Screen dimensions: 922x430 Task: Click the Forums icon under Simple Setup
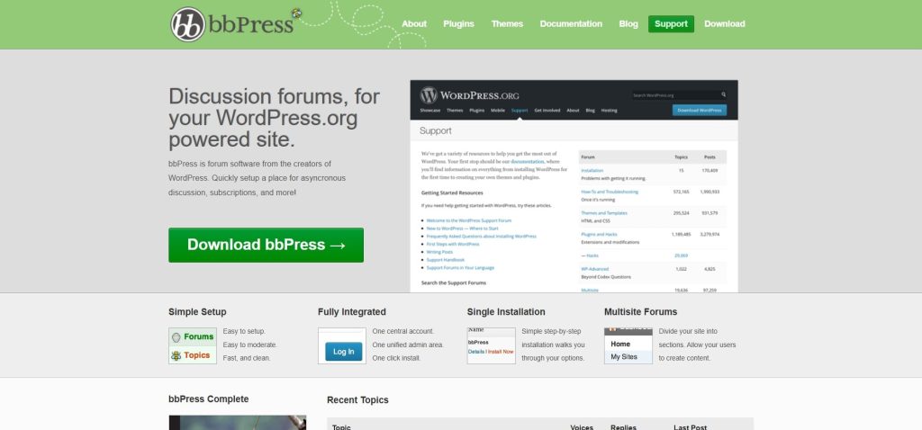pos(193,336)
